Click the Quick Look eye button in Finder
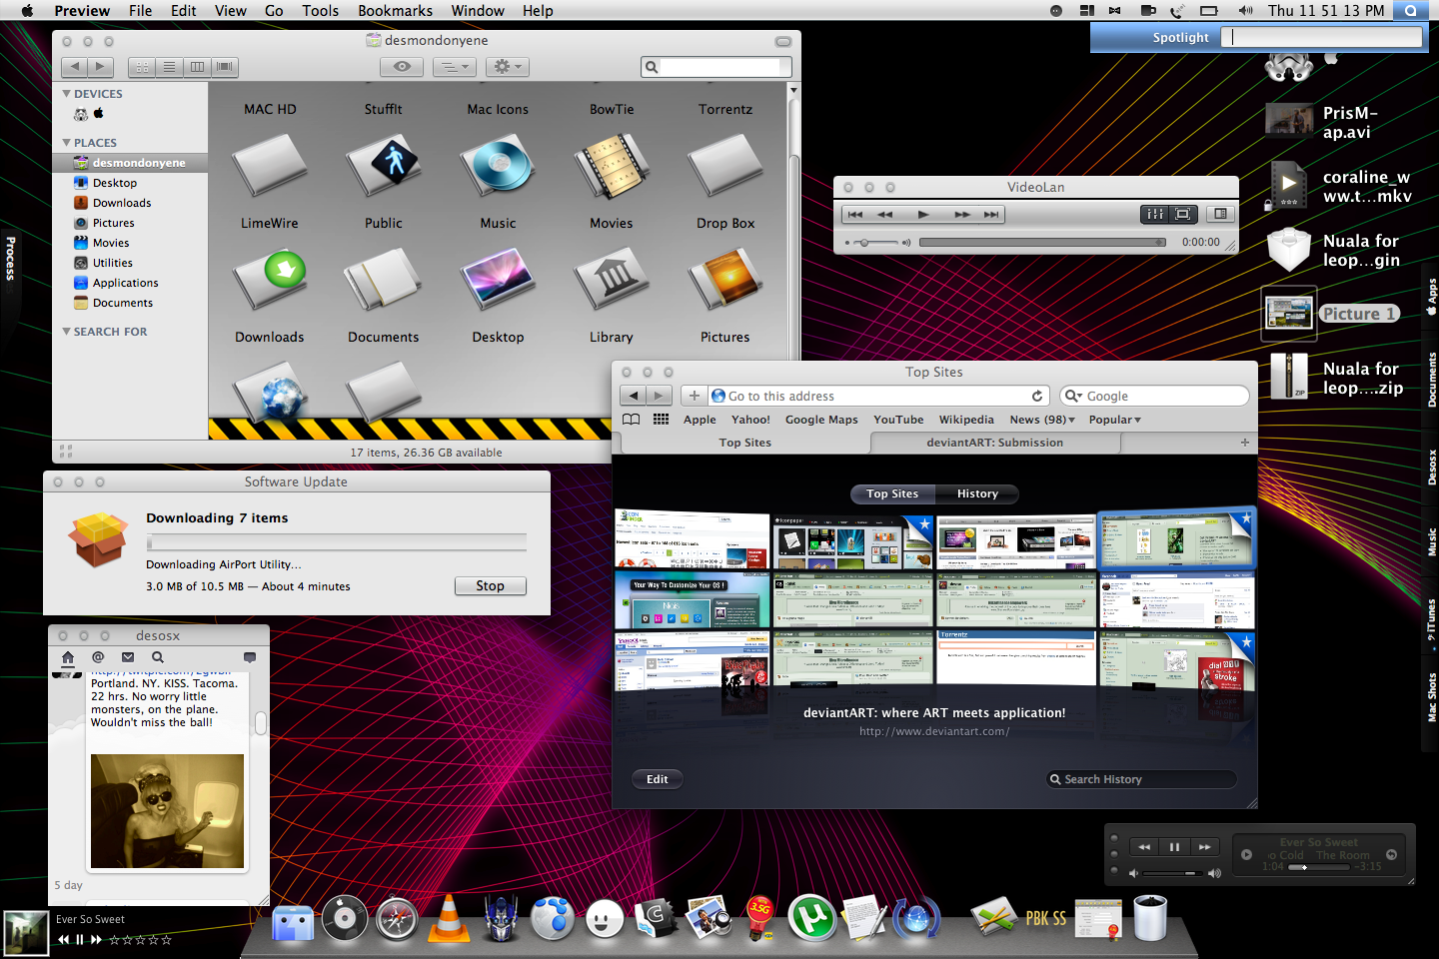The image size is (1439, 959). [402, 67]
